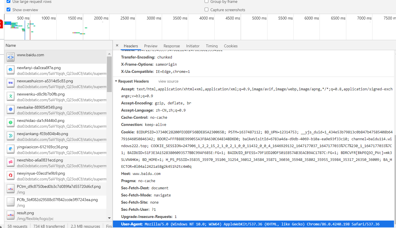Click the newxueshuicon-a5314d5c83.png thumbnail icon
Screen dimensions: 396x228
point(11,83)
